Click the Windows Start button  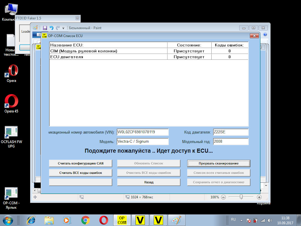pos(8,220)
